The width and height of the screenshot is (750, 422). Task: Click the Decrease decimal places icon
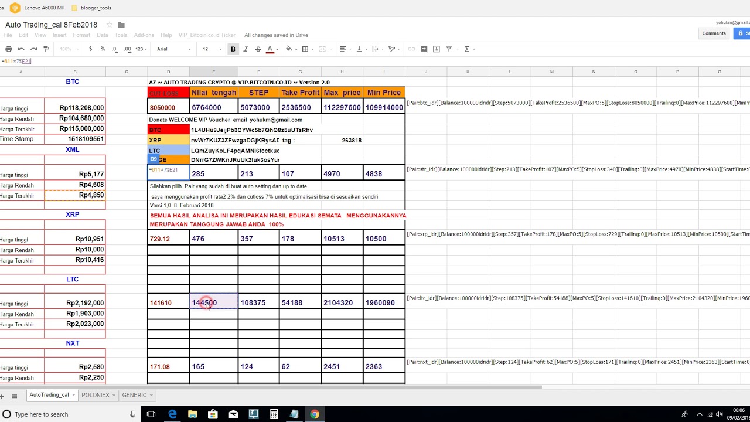(x=115, y=49)
